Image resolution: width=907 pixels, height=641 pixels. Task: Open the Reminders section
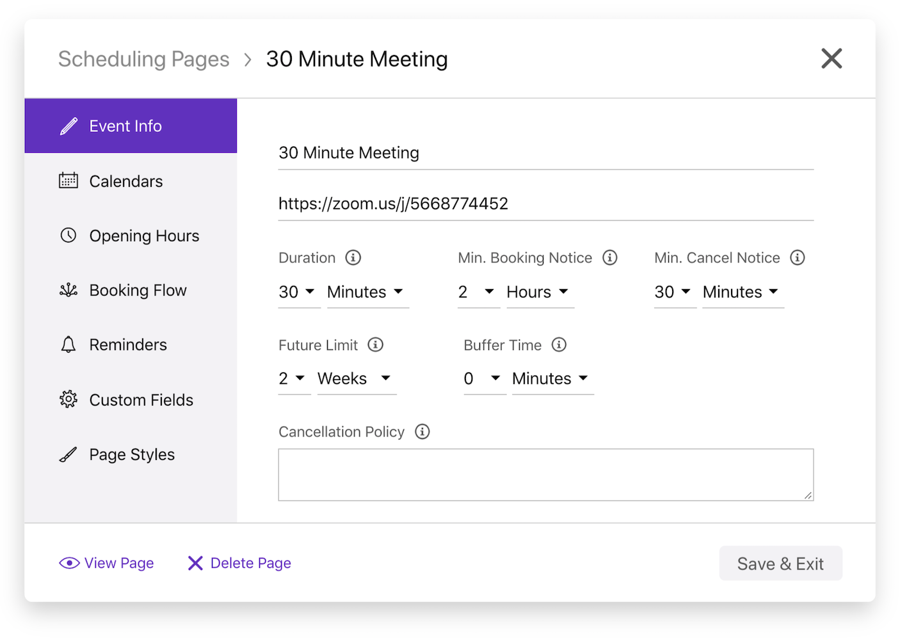[127, 344]
